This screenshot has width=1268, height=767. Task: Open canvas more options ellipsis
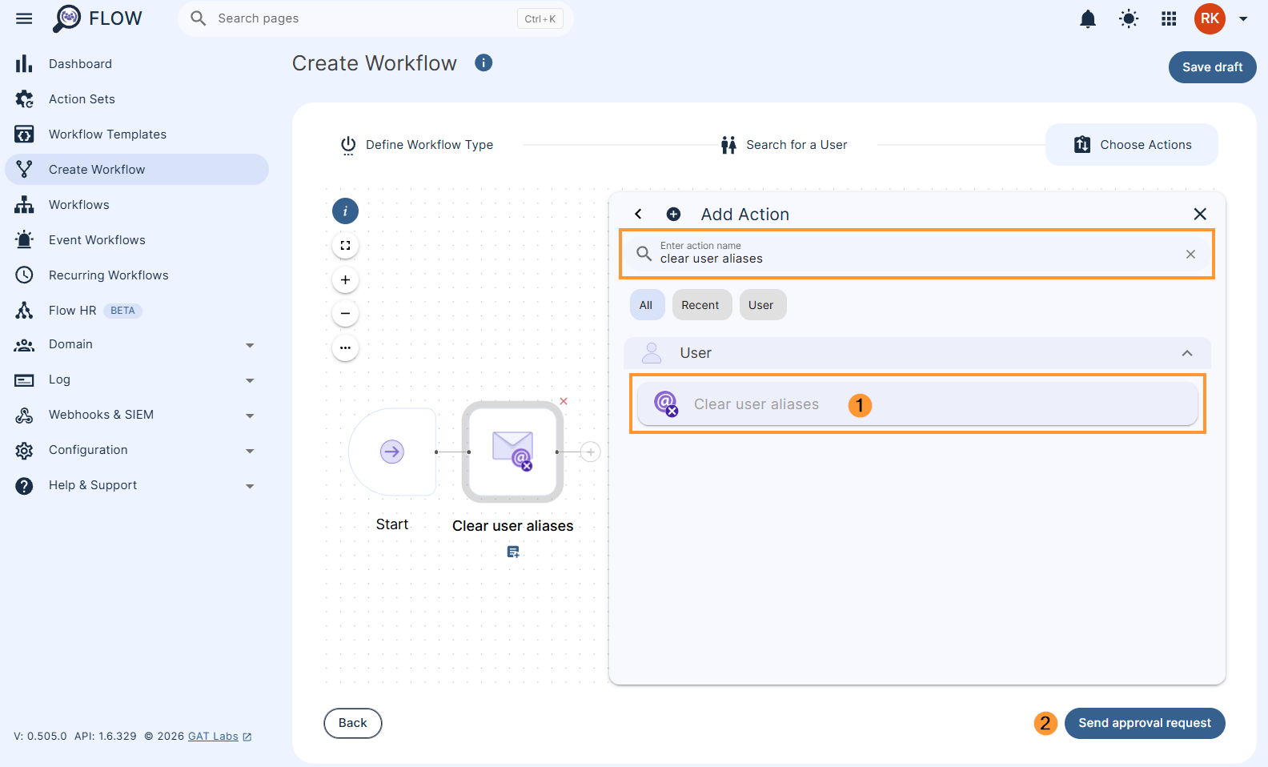click(345, 348)
